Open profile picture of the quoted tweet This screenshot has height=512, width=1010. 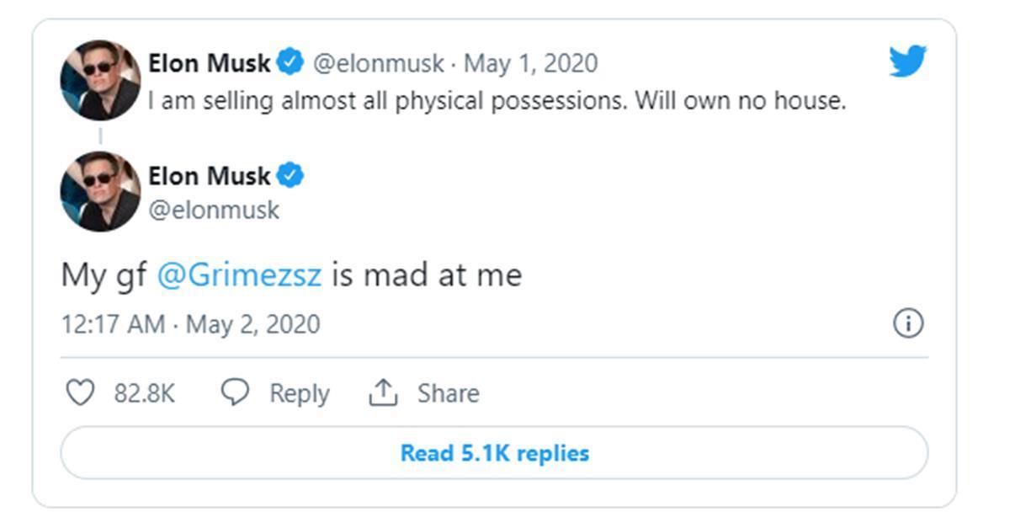pos(100,80)
